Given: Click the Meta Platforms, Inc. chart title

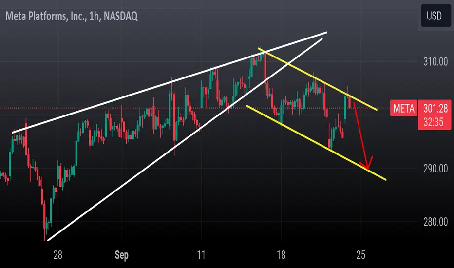Looking at the screenshot, I should (x=72, y=16).
